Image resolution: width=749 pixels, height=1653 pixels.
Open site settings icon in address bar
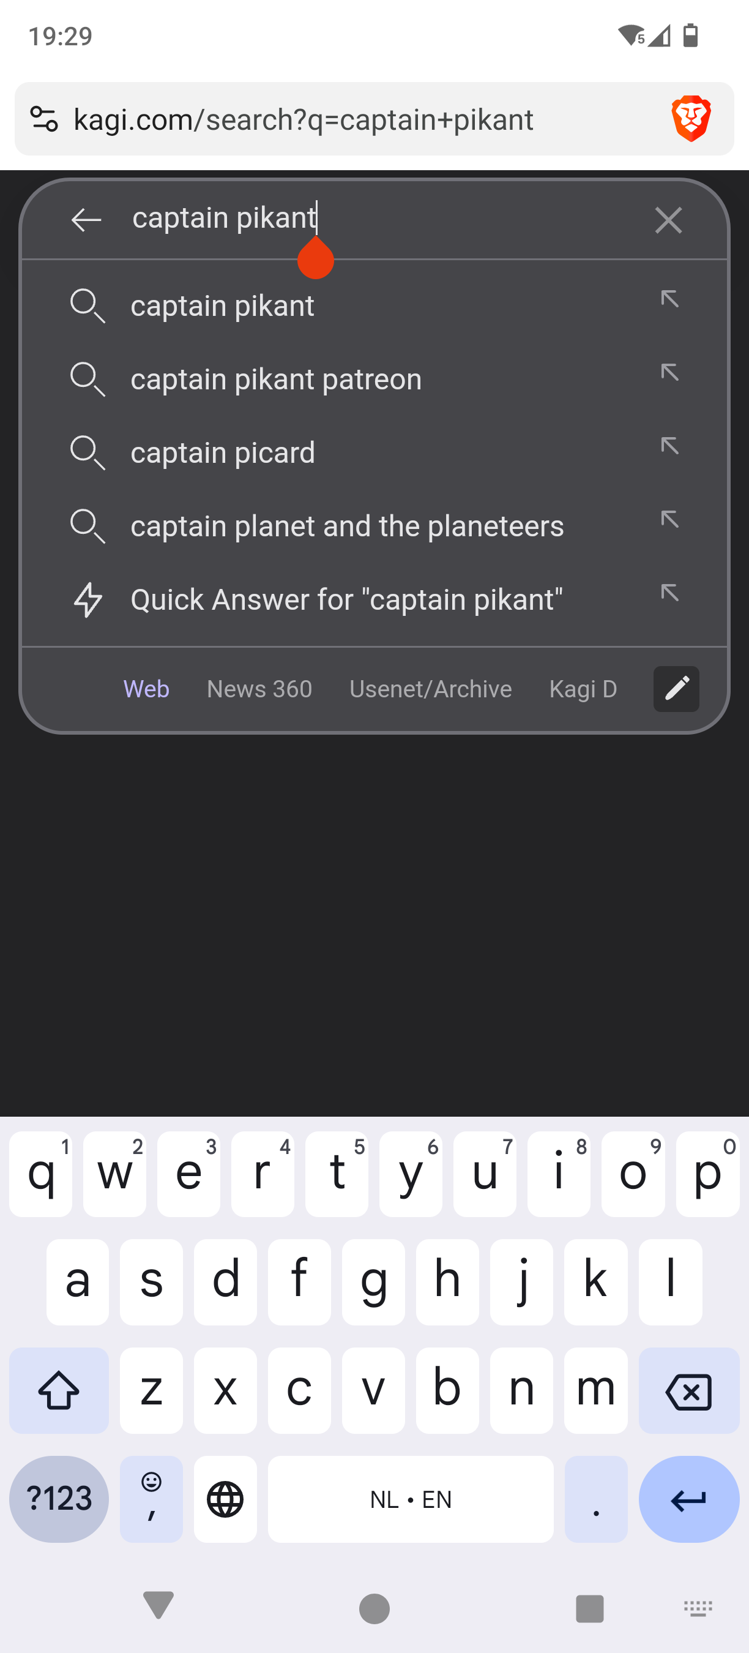[x=44, y=119]
